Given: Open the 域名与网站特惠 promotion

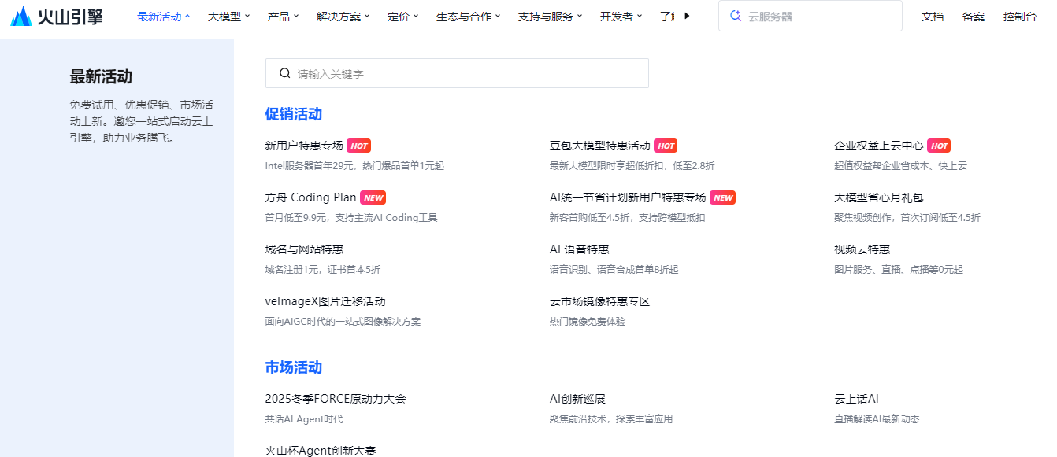Looking at the screenshot, I should [304, 249].
